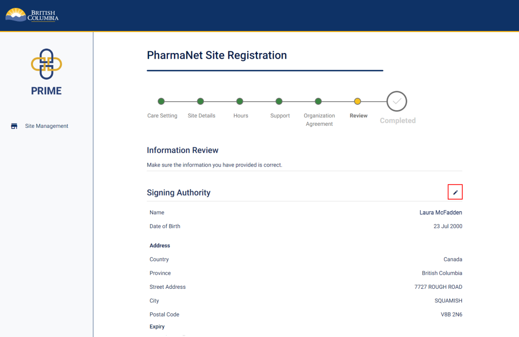
Task: Click the green Care Setting step dot
Action: (161, 101)
